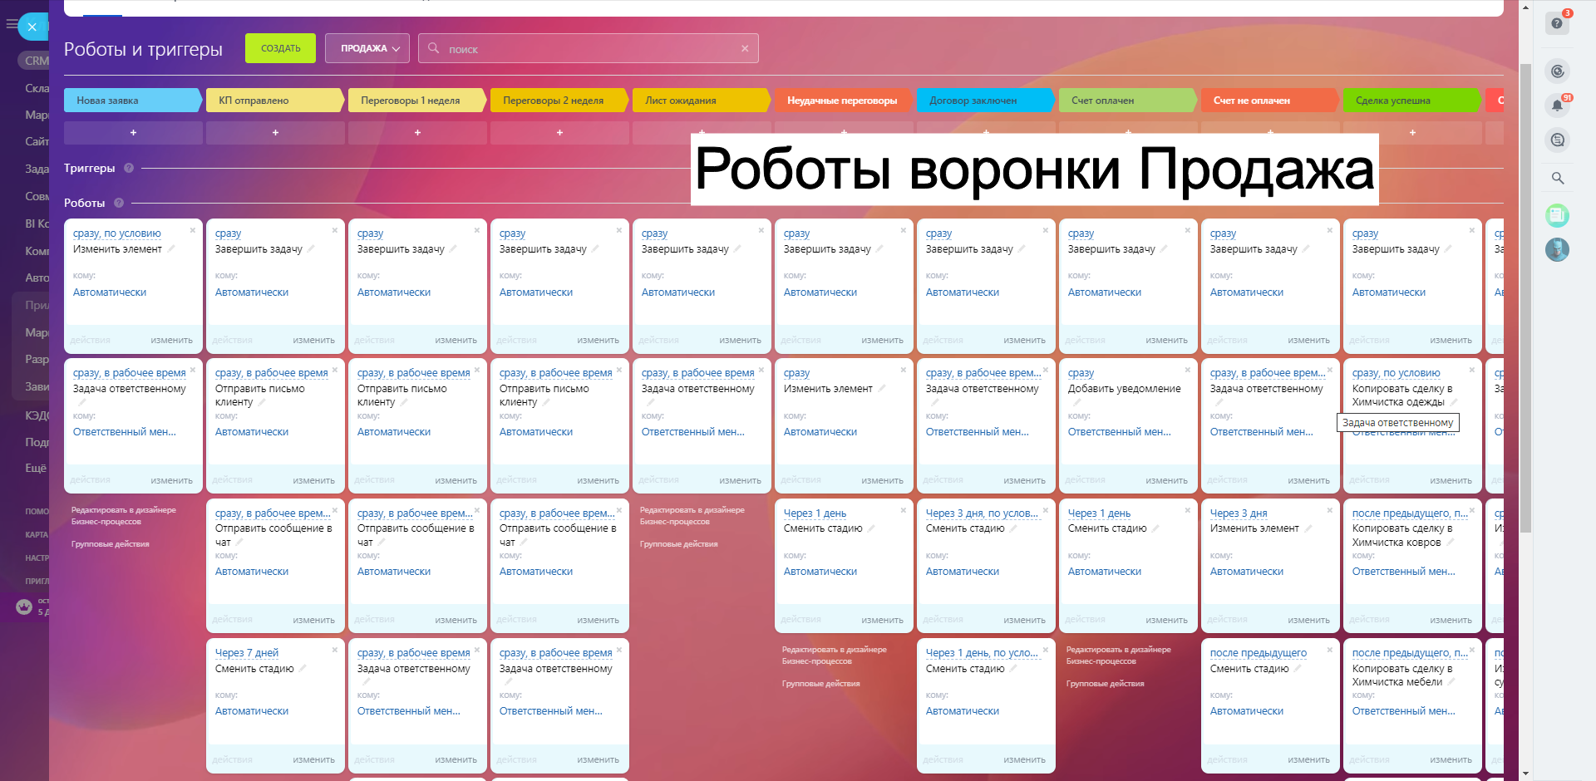This screenshot has height=781, width=1596.
Task: Select the light-green Счет оплачен stage header
Action: click(x=1127, y=101)
